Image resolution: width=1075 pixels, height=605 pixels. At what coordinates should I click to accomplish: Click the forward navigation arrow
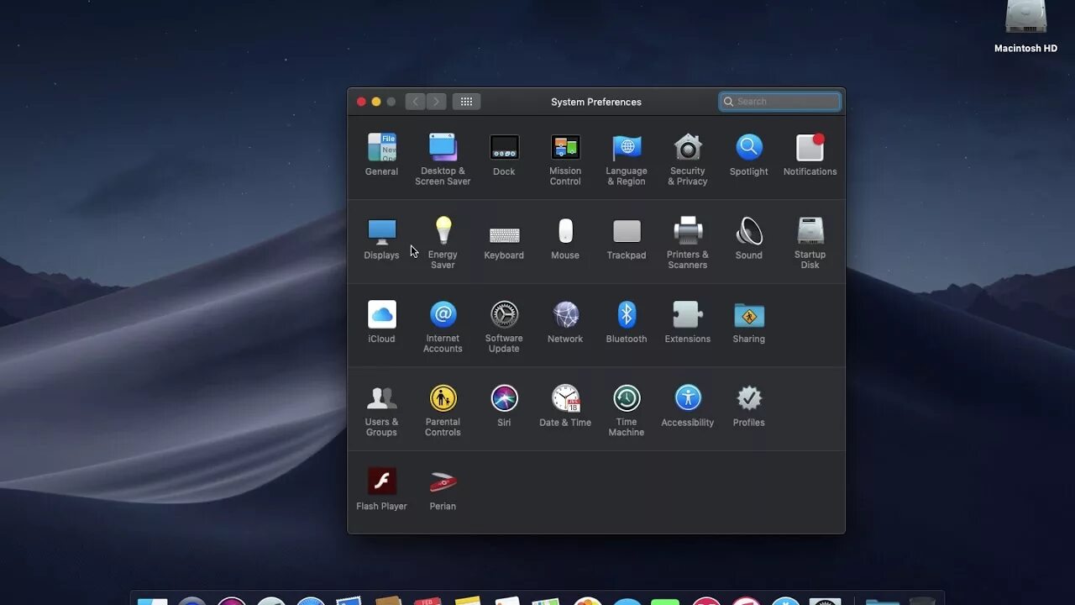tap(436, 102)
